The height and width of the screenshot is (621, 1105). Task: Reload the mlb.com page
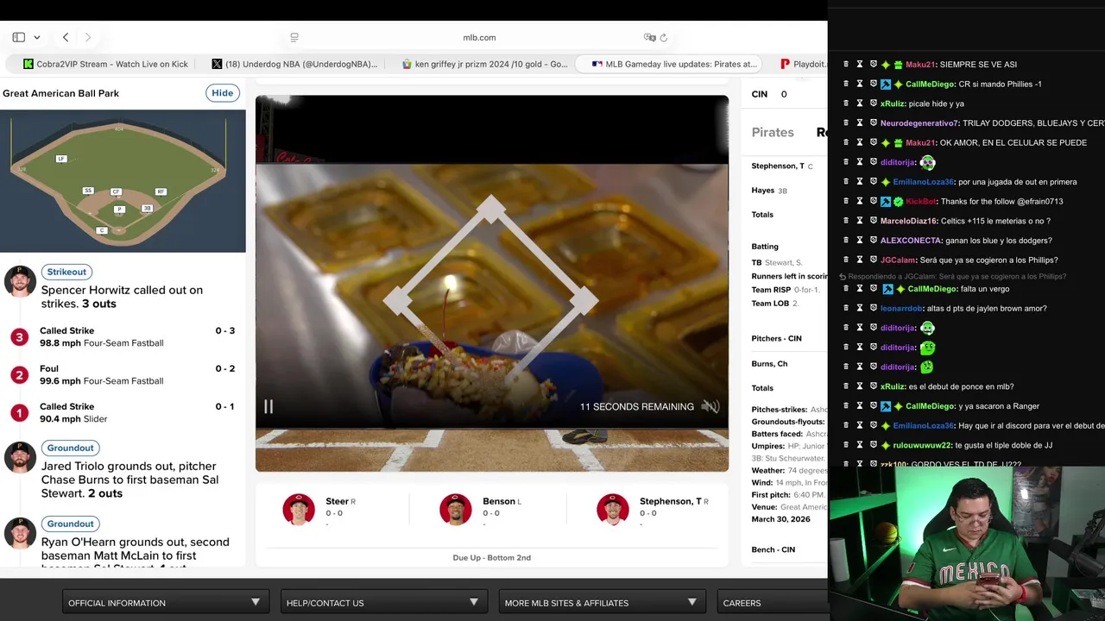pyautogui.click(x=664, y=37)
